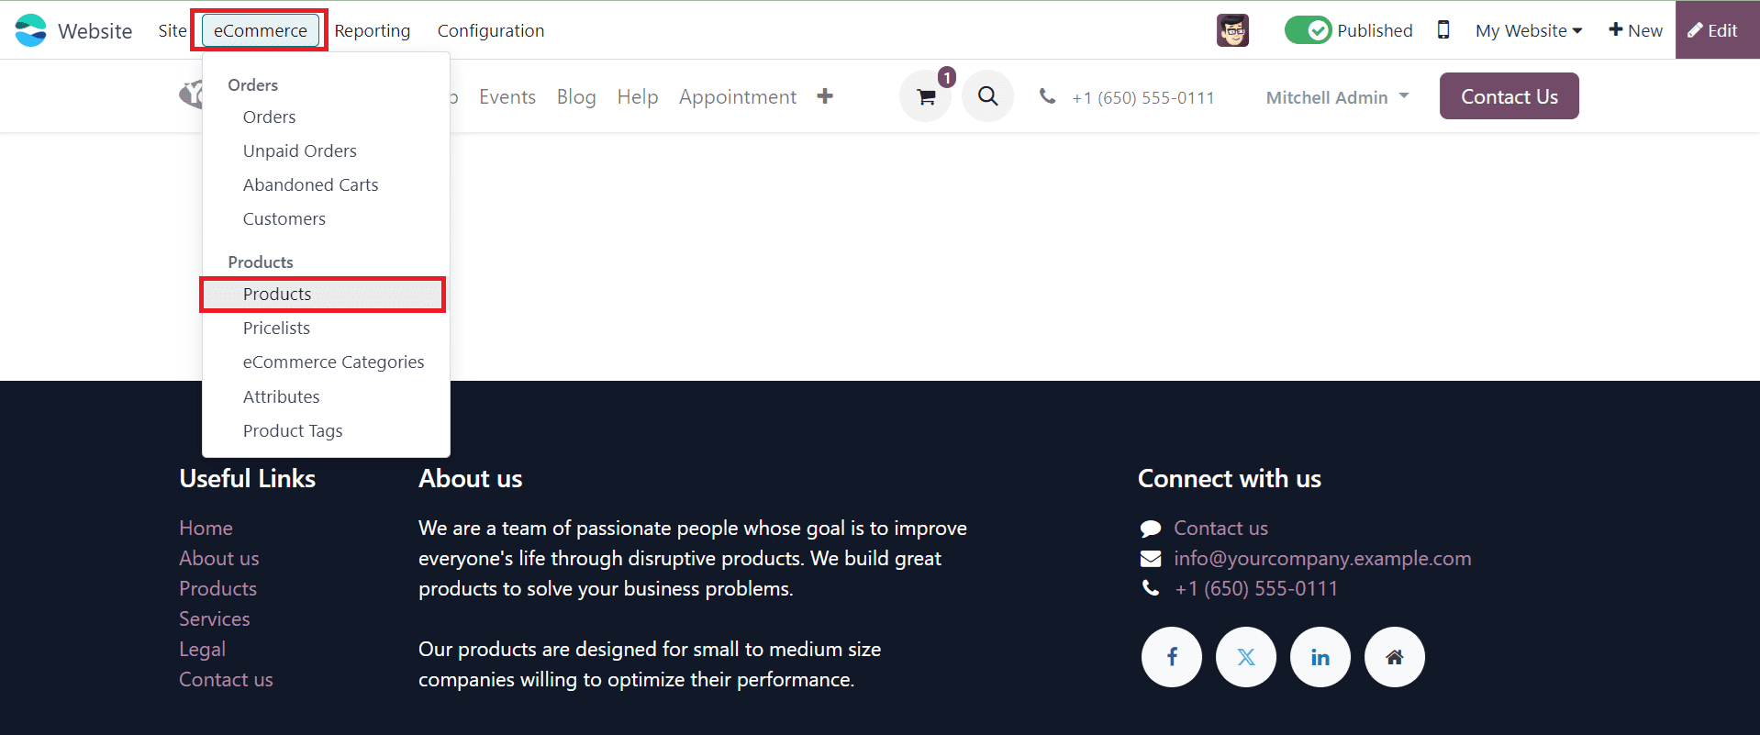The width and height of the screenshot is (1760, 735).
Task: Open the LinkedIn social icon
Action: point(1320,657)
